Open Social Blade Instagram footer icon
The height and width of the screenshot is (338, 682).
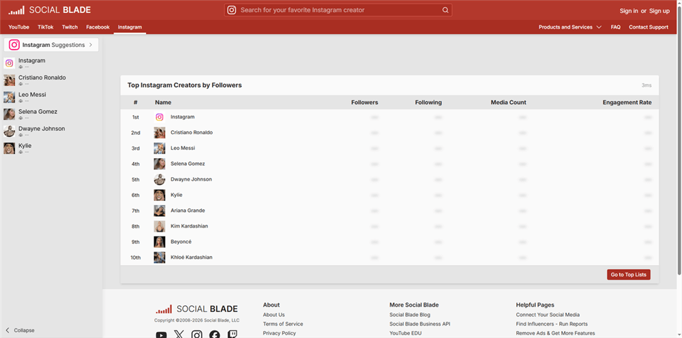[197, 335]
